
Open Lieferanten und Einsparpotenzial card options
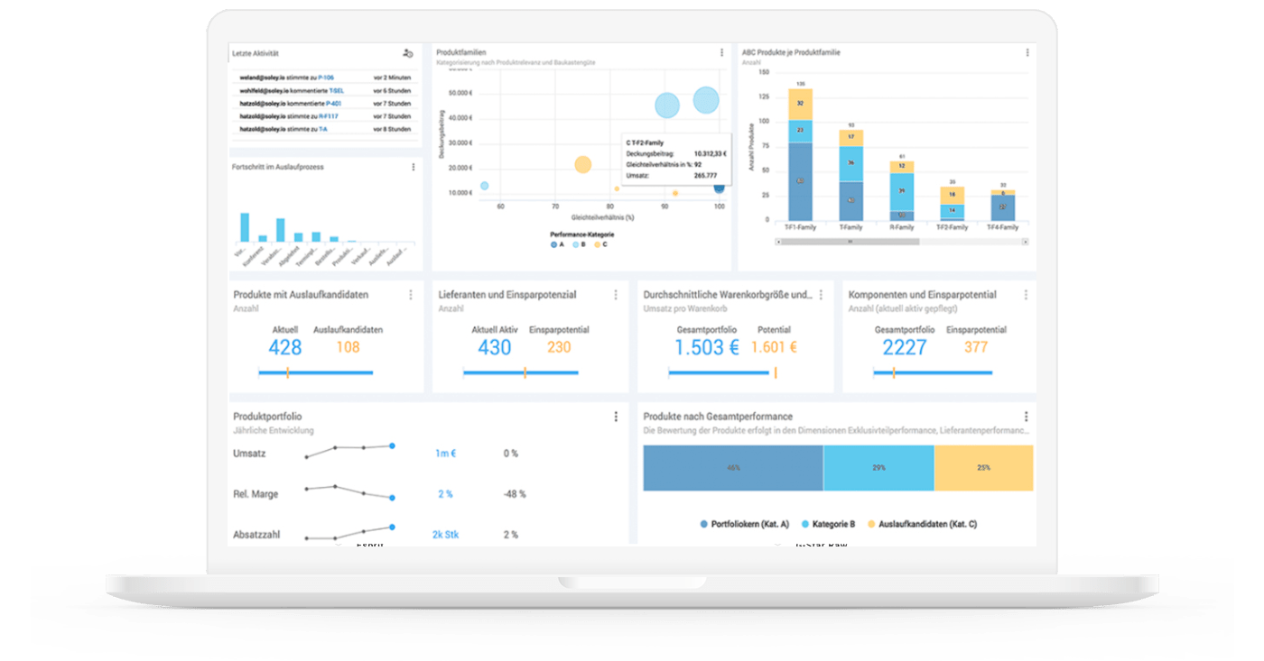point(616,295)
